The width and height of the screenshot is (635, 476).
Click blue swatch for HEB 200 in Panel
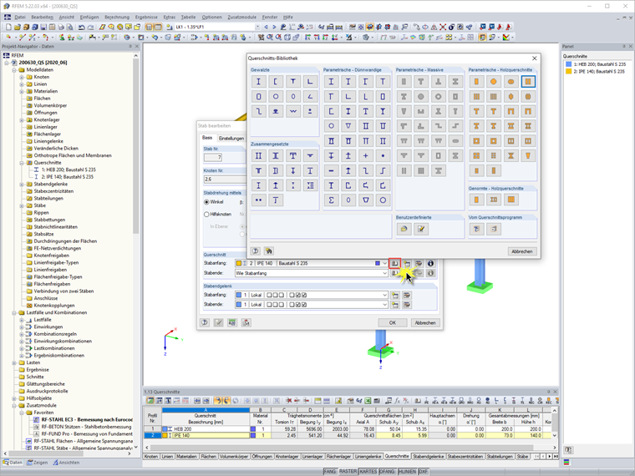pos(569,64)
